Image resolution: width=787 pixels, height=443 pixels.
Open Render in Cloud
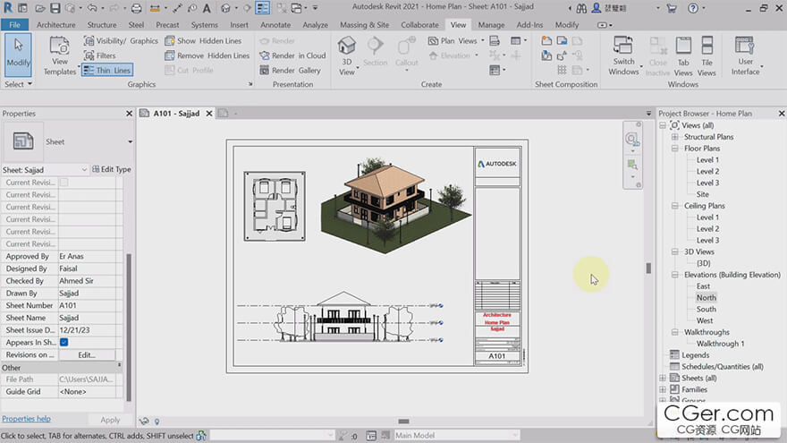click(292, 55)
